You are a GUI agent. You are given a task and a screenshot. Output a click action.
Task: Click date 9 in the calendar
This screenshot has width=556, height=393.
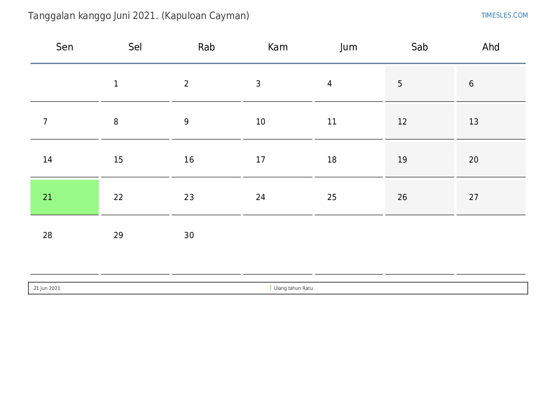206,122
